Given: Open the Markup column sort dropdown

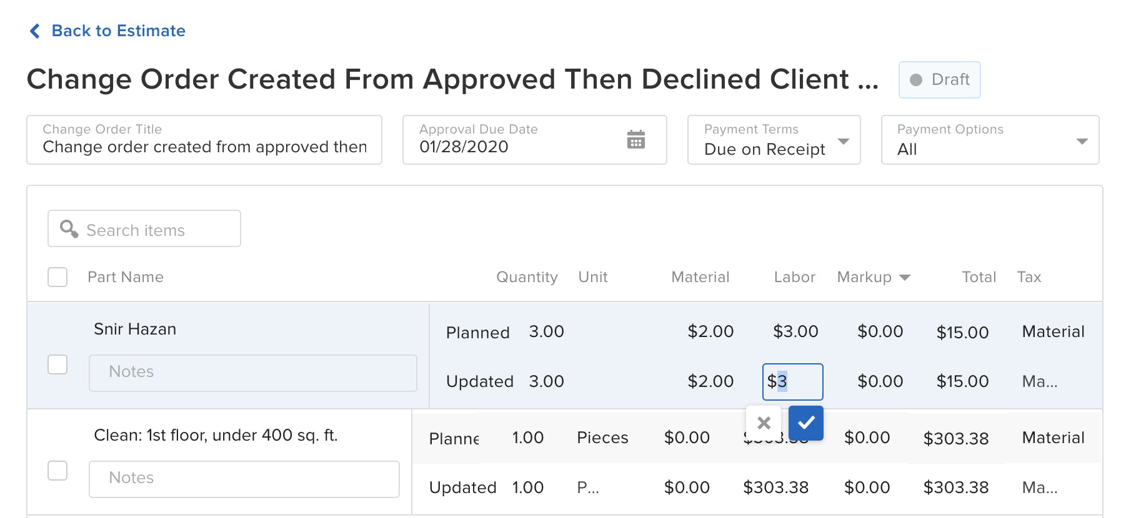Looking at the screenshot, I should coord(905,277).
